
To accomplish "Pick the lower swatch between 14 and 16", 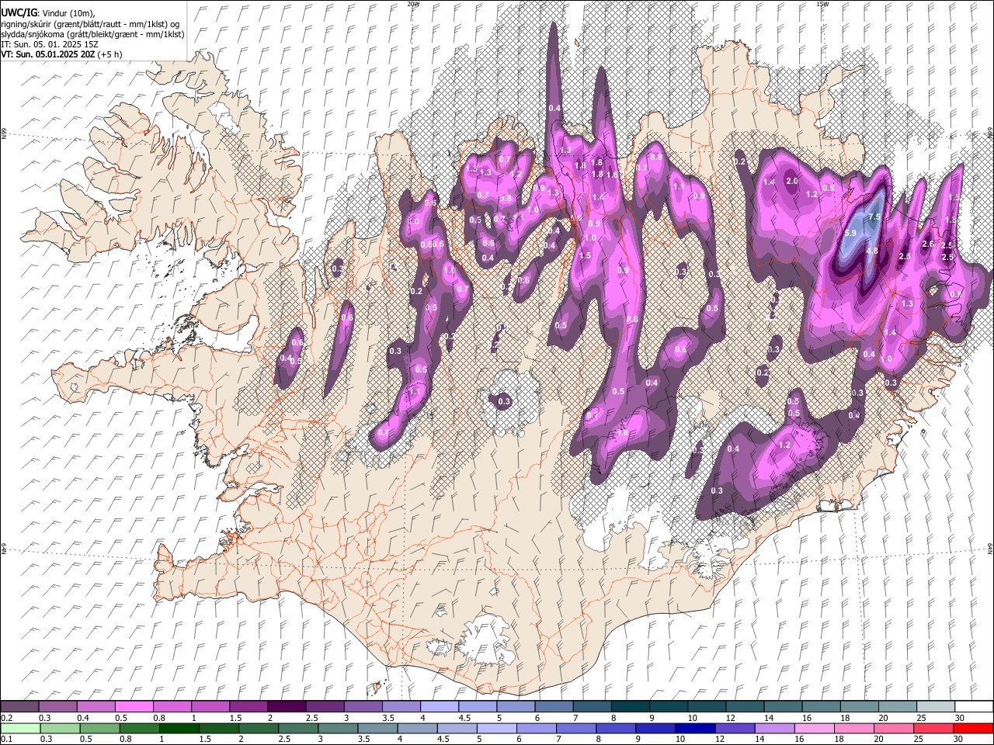I will click(x=775, y=728).
